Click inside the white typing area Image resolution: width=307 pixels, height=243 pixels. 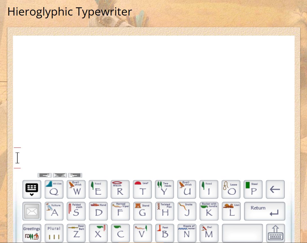pos(154,90)
